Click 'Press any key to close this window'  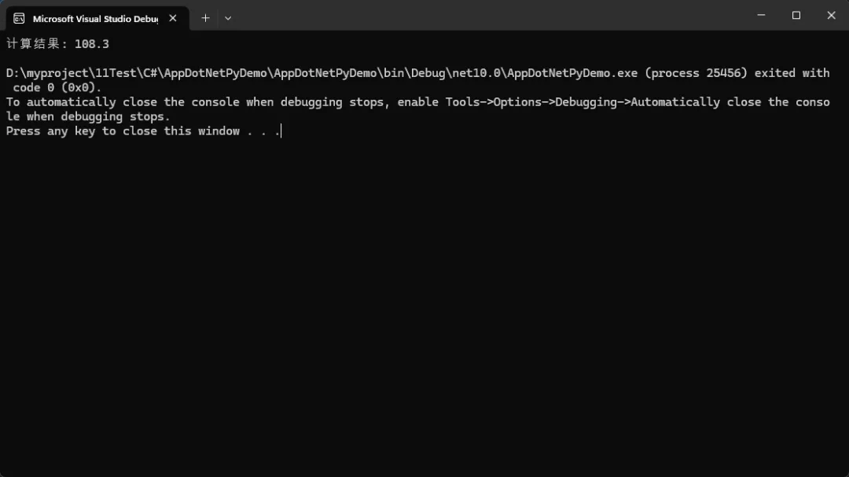click(x=123, y=131)
